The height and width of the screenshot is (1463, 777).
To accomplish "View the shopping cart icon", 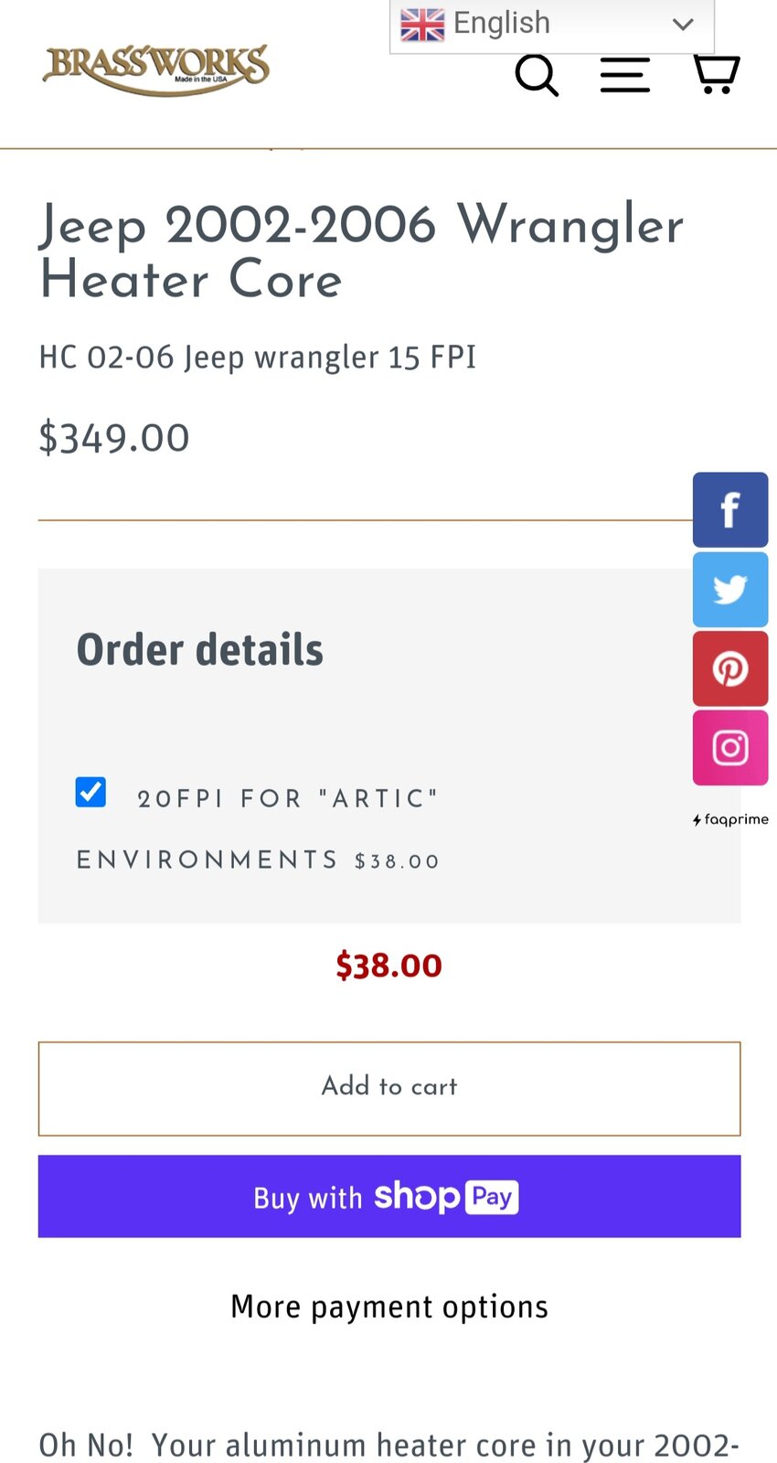I will tap(716, 73).
